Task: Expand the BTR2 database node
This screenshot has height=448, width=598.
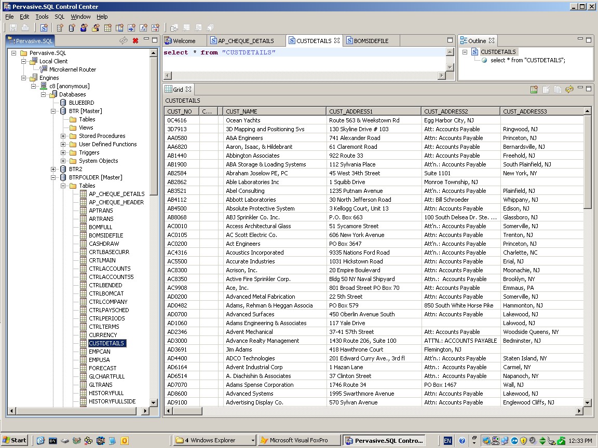Action: [x=53, y=169]
